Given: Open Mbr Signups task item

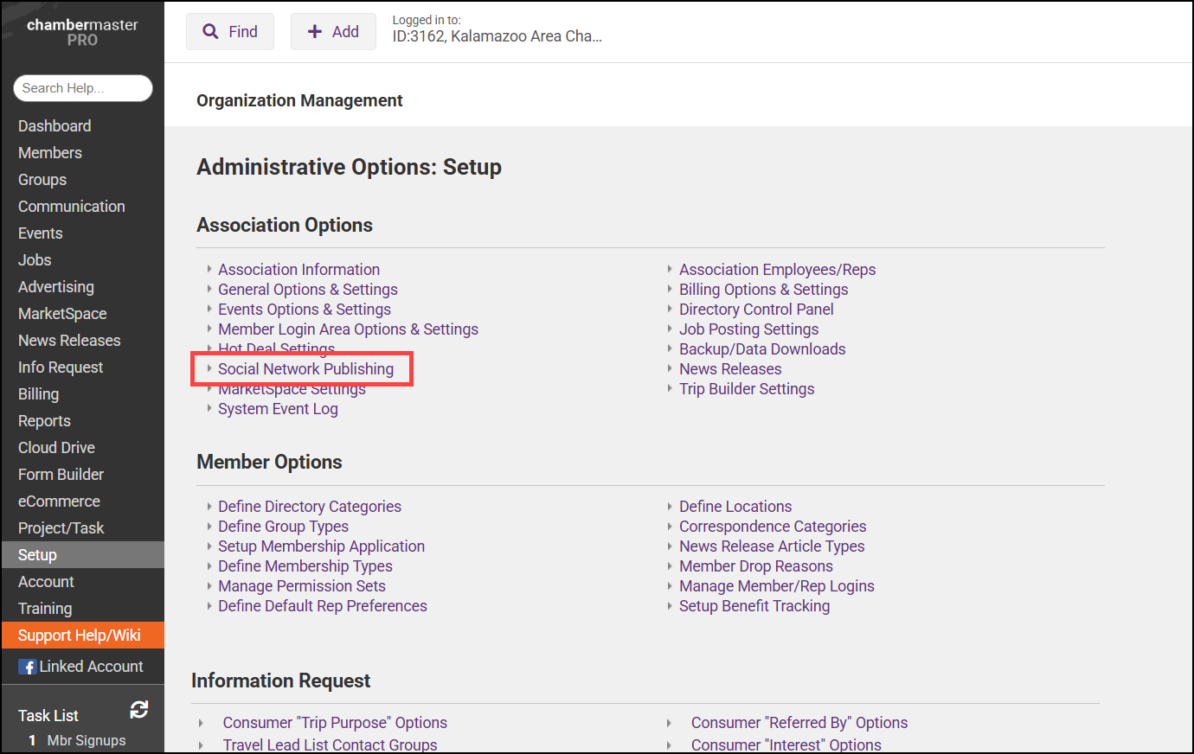Looking at the screenshot, I should pyautogui.click(x=86, y=741).
